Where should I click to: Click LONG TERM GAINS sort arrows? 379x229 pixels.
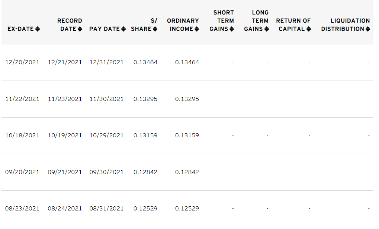pyautogui.click(x=267, y=29)
